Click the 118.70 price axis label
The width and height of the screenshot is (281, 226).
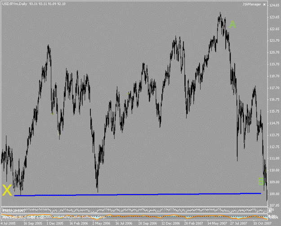pyautogui.click(x=274, y=76)
